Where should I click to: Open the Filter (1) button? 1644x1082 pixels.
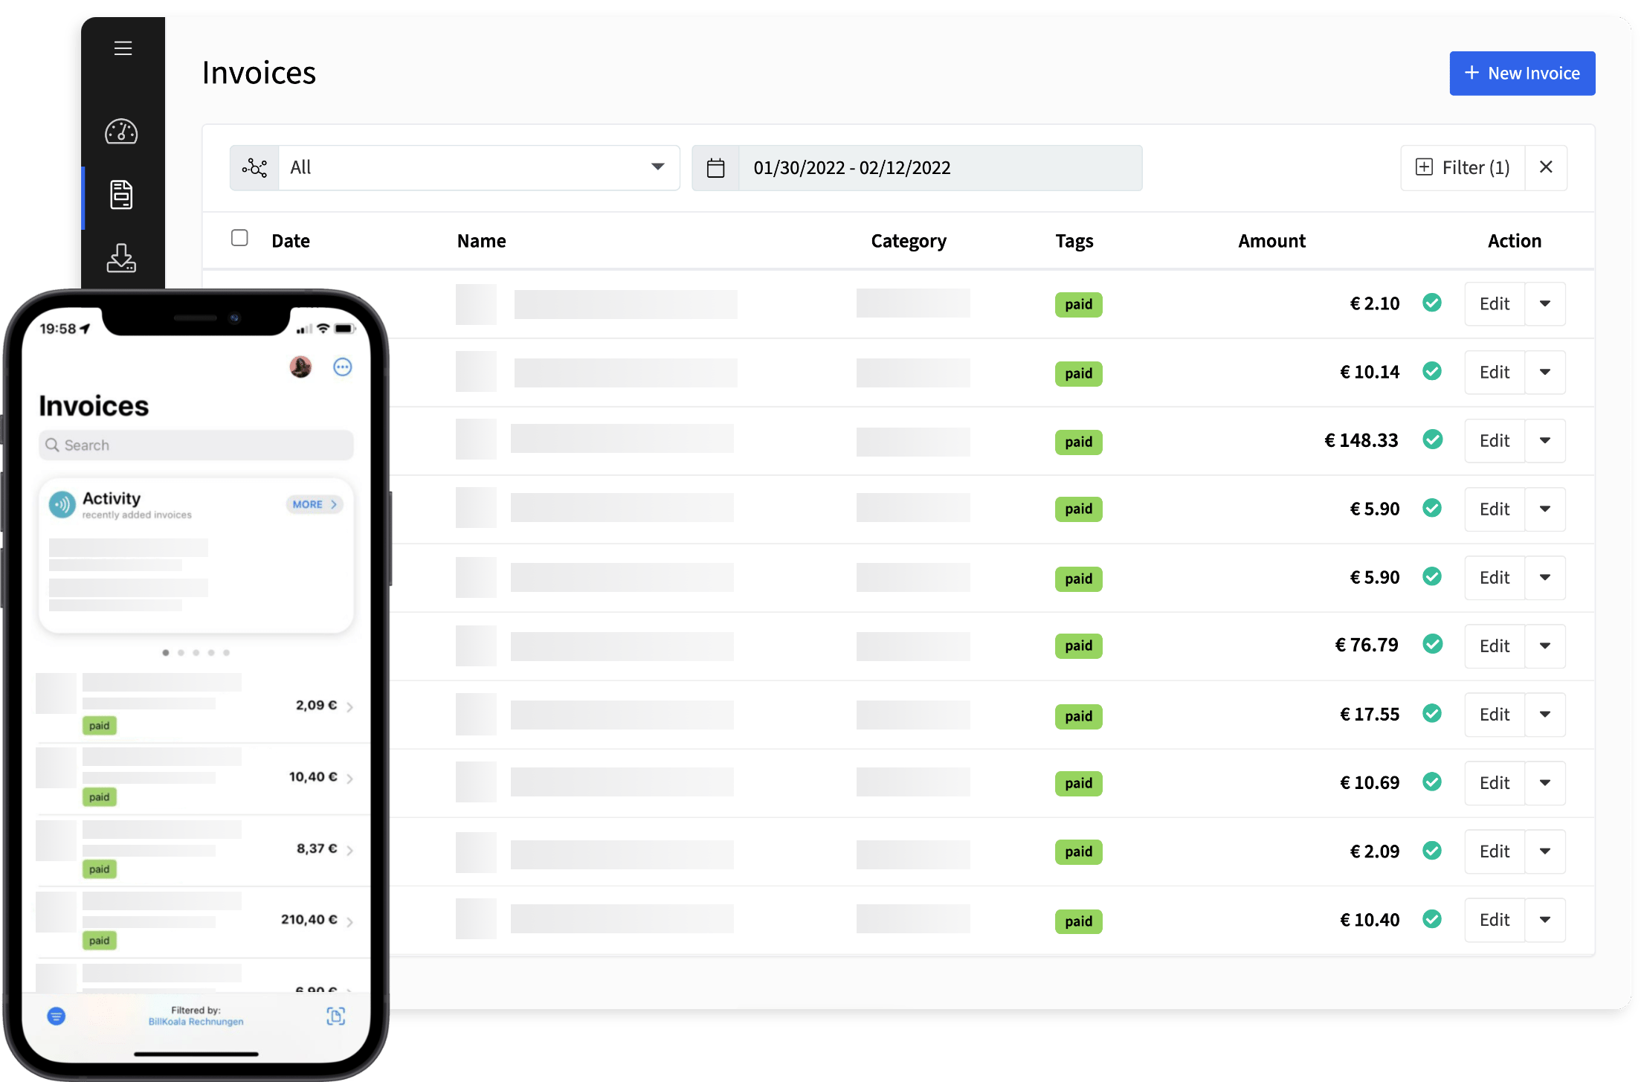pos(1463,168)
